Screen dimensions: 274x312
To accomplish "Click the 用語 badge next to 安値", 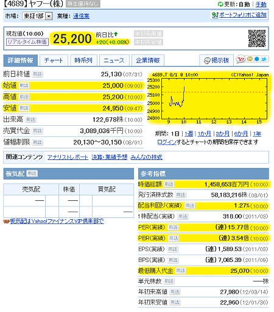I will click(24, 108).
